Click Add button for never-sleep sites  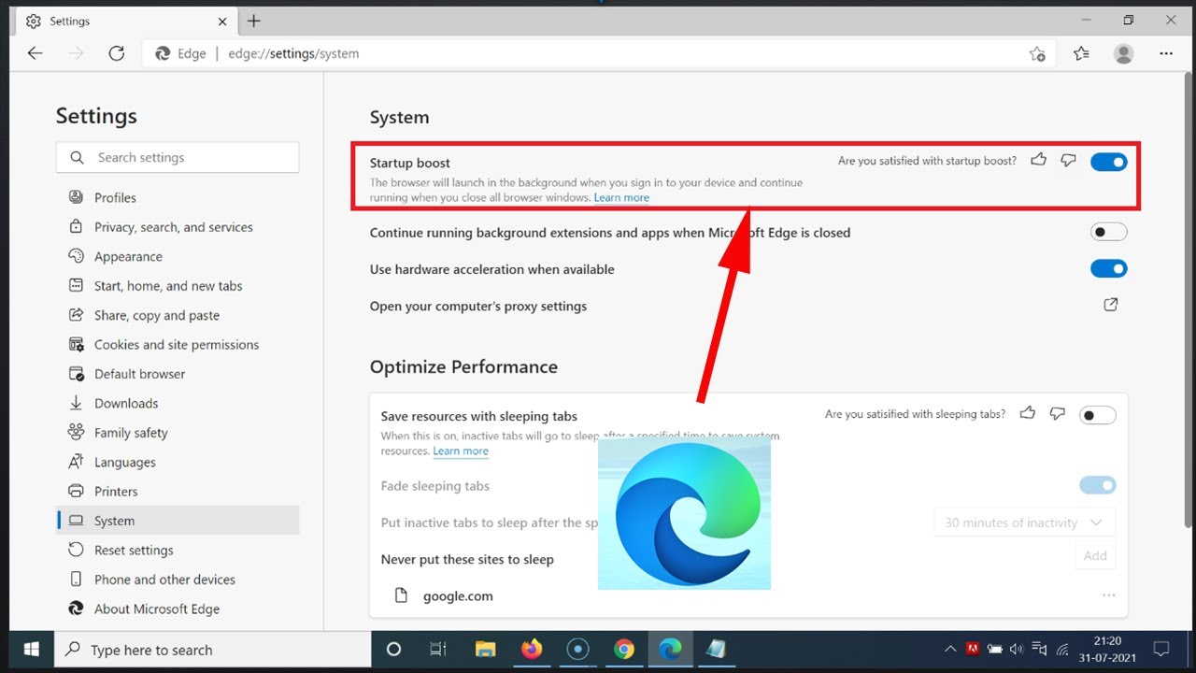coord(1095,555)
